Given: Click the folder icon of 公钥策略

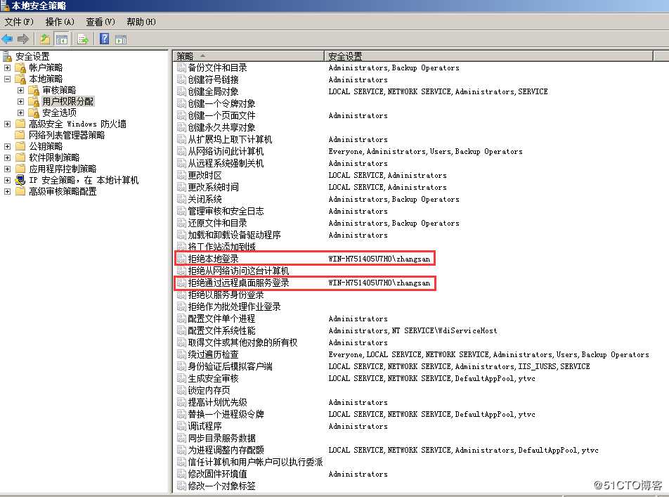Looking at the screenshot, I should pyautogui.click(x=20, y=146).
